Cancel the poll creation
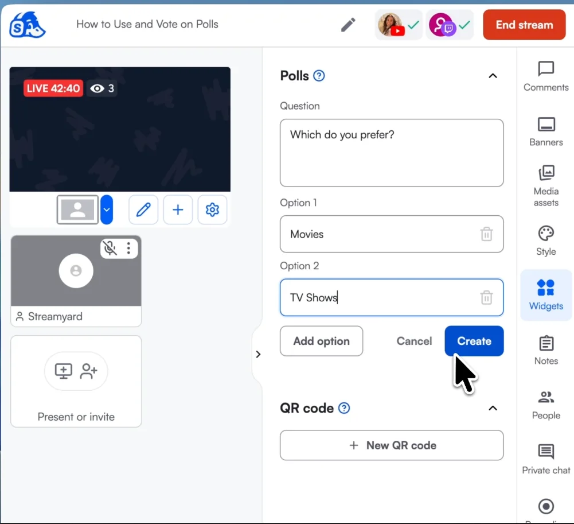The height and width of the screenshot is (524, 574). tap(414, 341)
